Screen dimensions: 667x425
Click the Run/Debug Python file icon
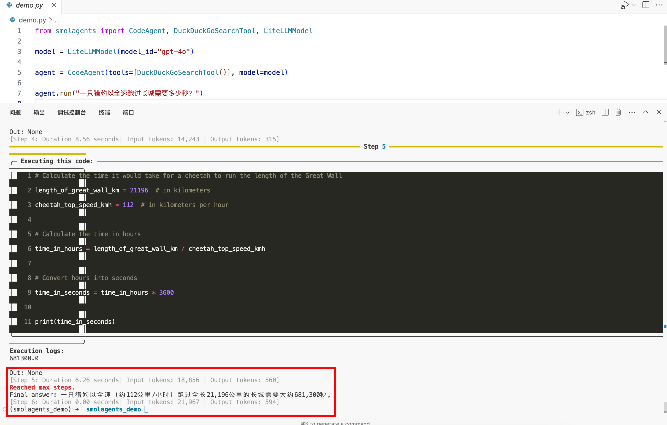pos(625,5)
